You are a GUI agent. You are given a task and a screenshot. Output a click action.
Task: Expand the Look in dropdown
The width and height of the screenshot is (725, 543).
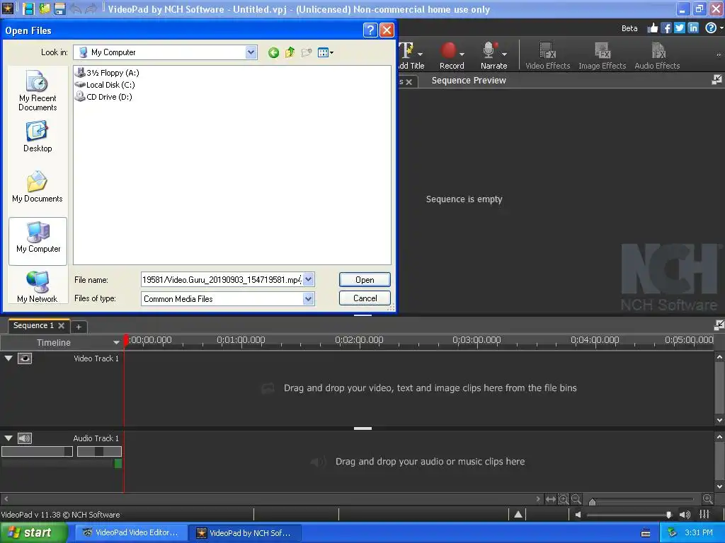(251, 52)
